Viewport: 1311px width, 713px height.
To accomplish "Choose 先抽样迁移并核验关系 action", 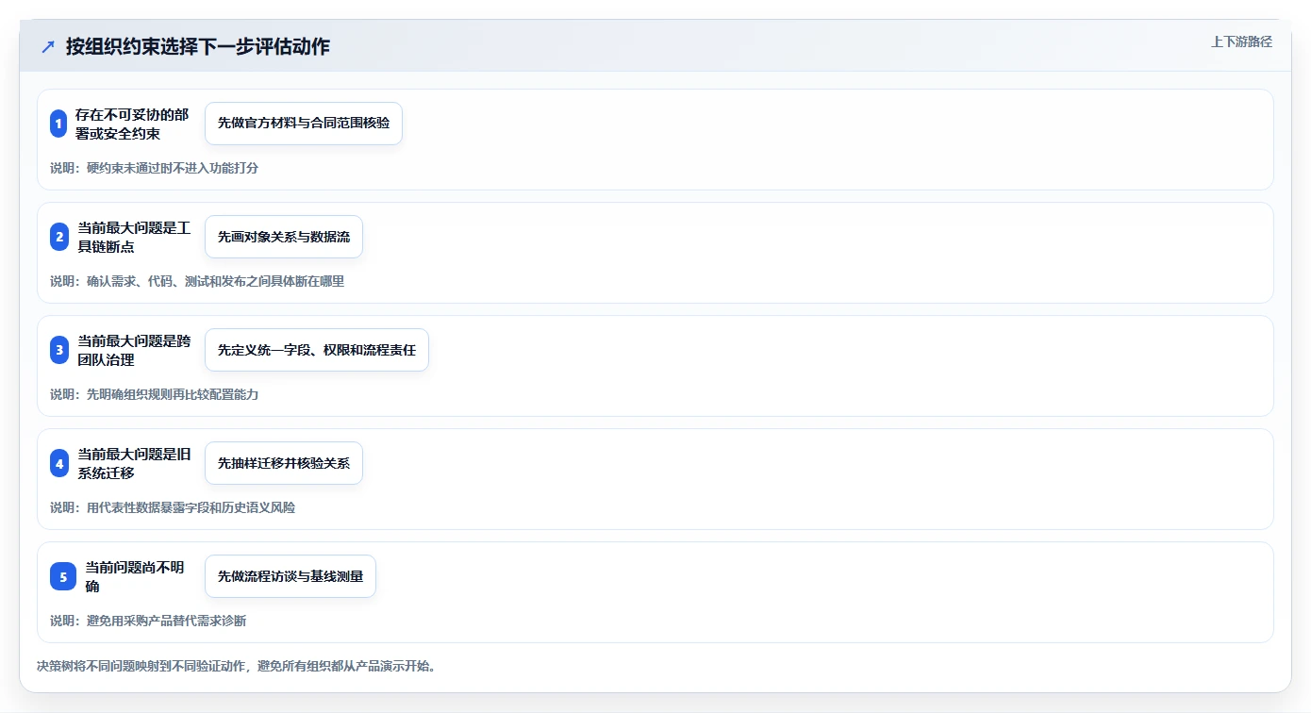I will tap(284, 463).
